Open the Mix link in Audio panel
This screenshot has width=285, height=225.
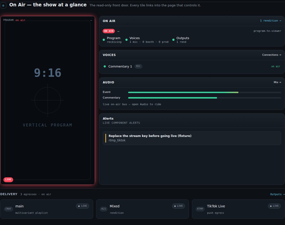[277, 82]
